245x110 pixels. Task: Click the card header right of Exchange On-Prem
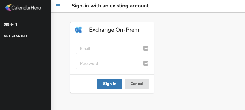(146, 30)
